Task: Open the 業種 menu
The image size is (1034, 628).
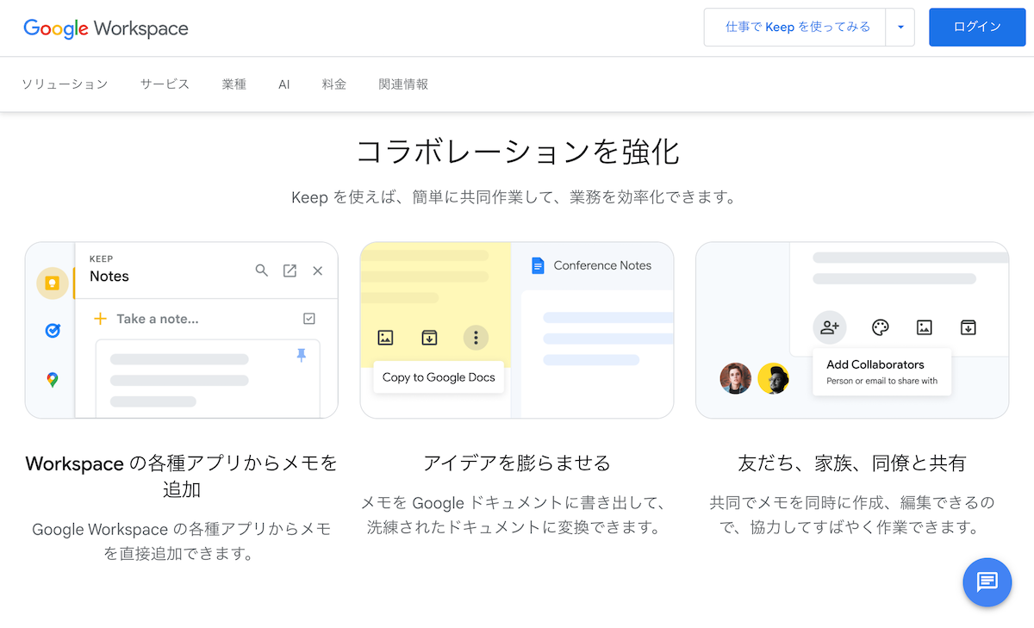Action: 234,84
